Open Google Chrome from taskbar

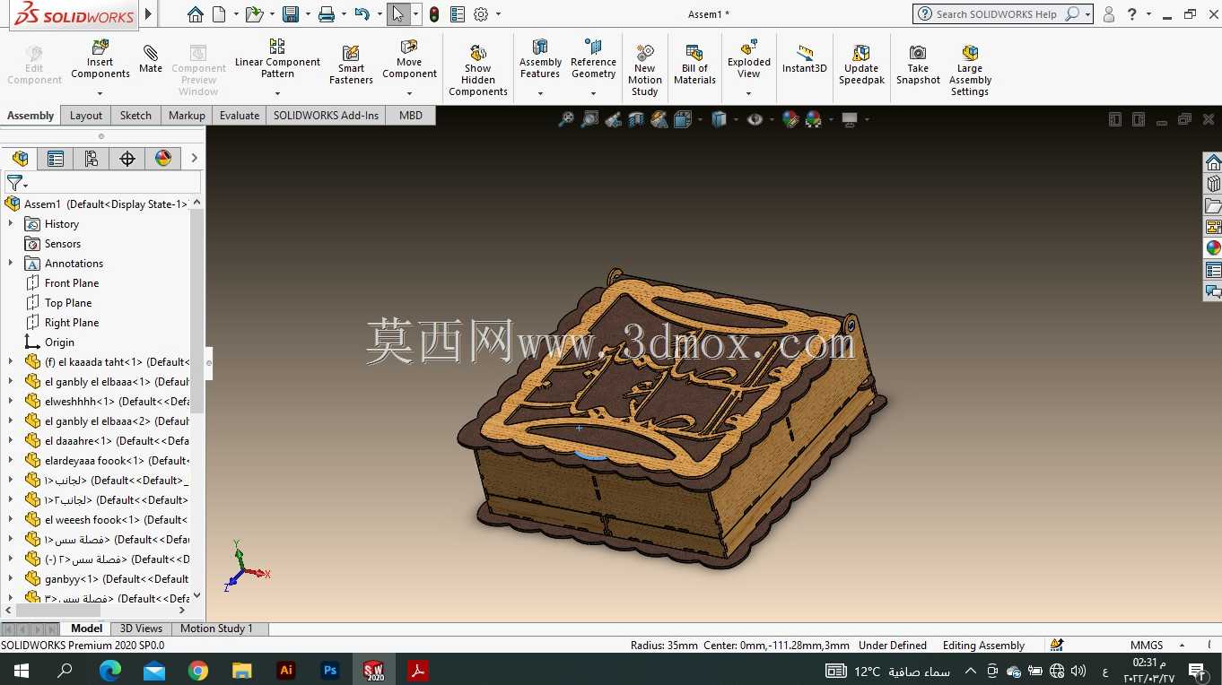pyautogui.click(x=198, y=670)
